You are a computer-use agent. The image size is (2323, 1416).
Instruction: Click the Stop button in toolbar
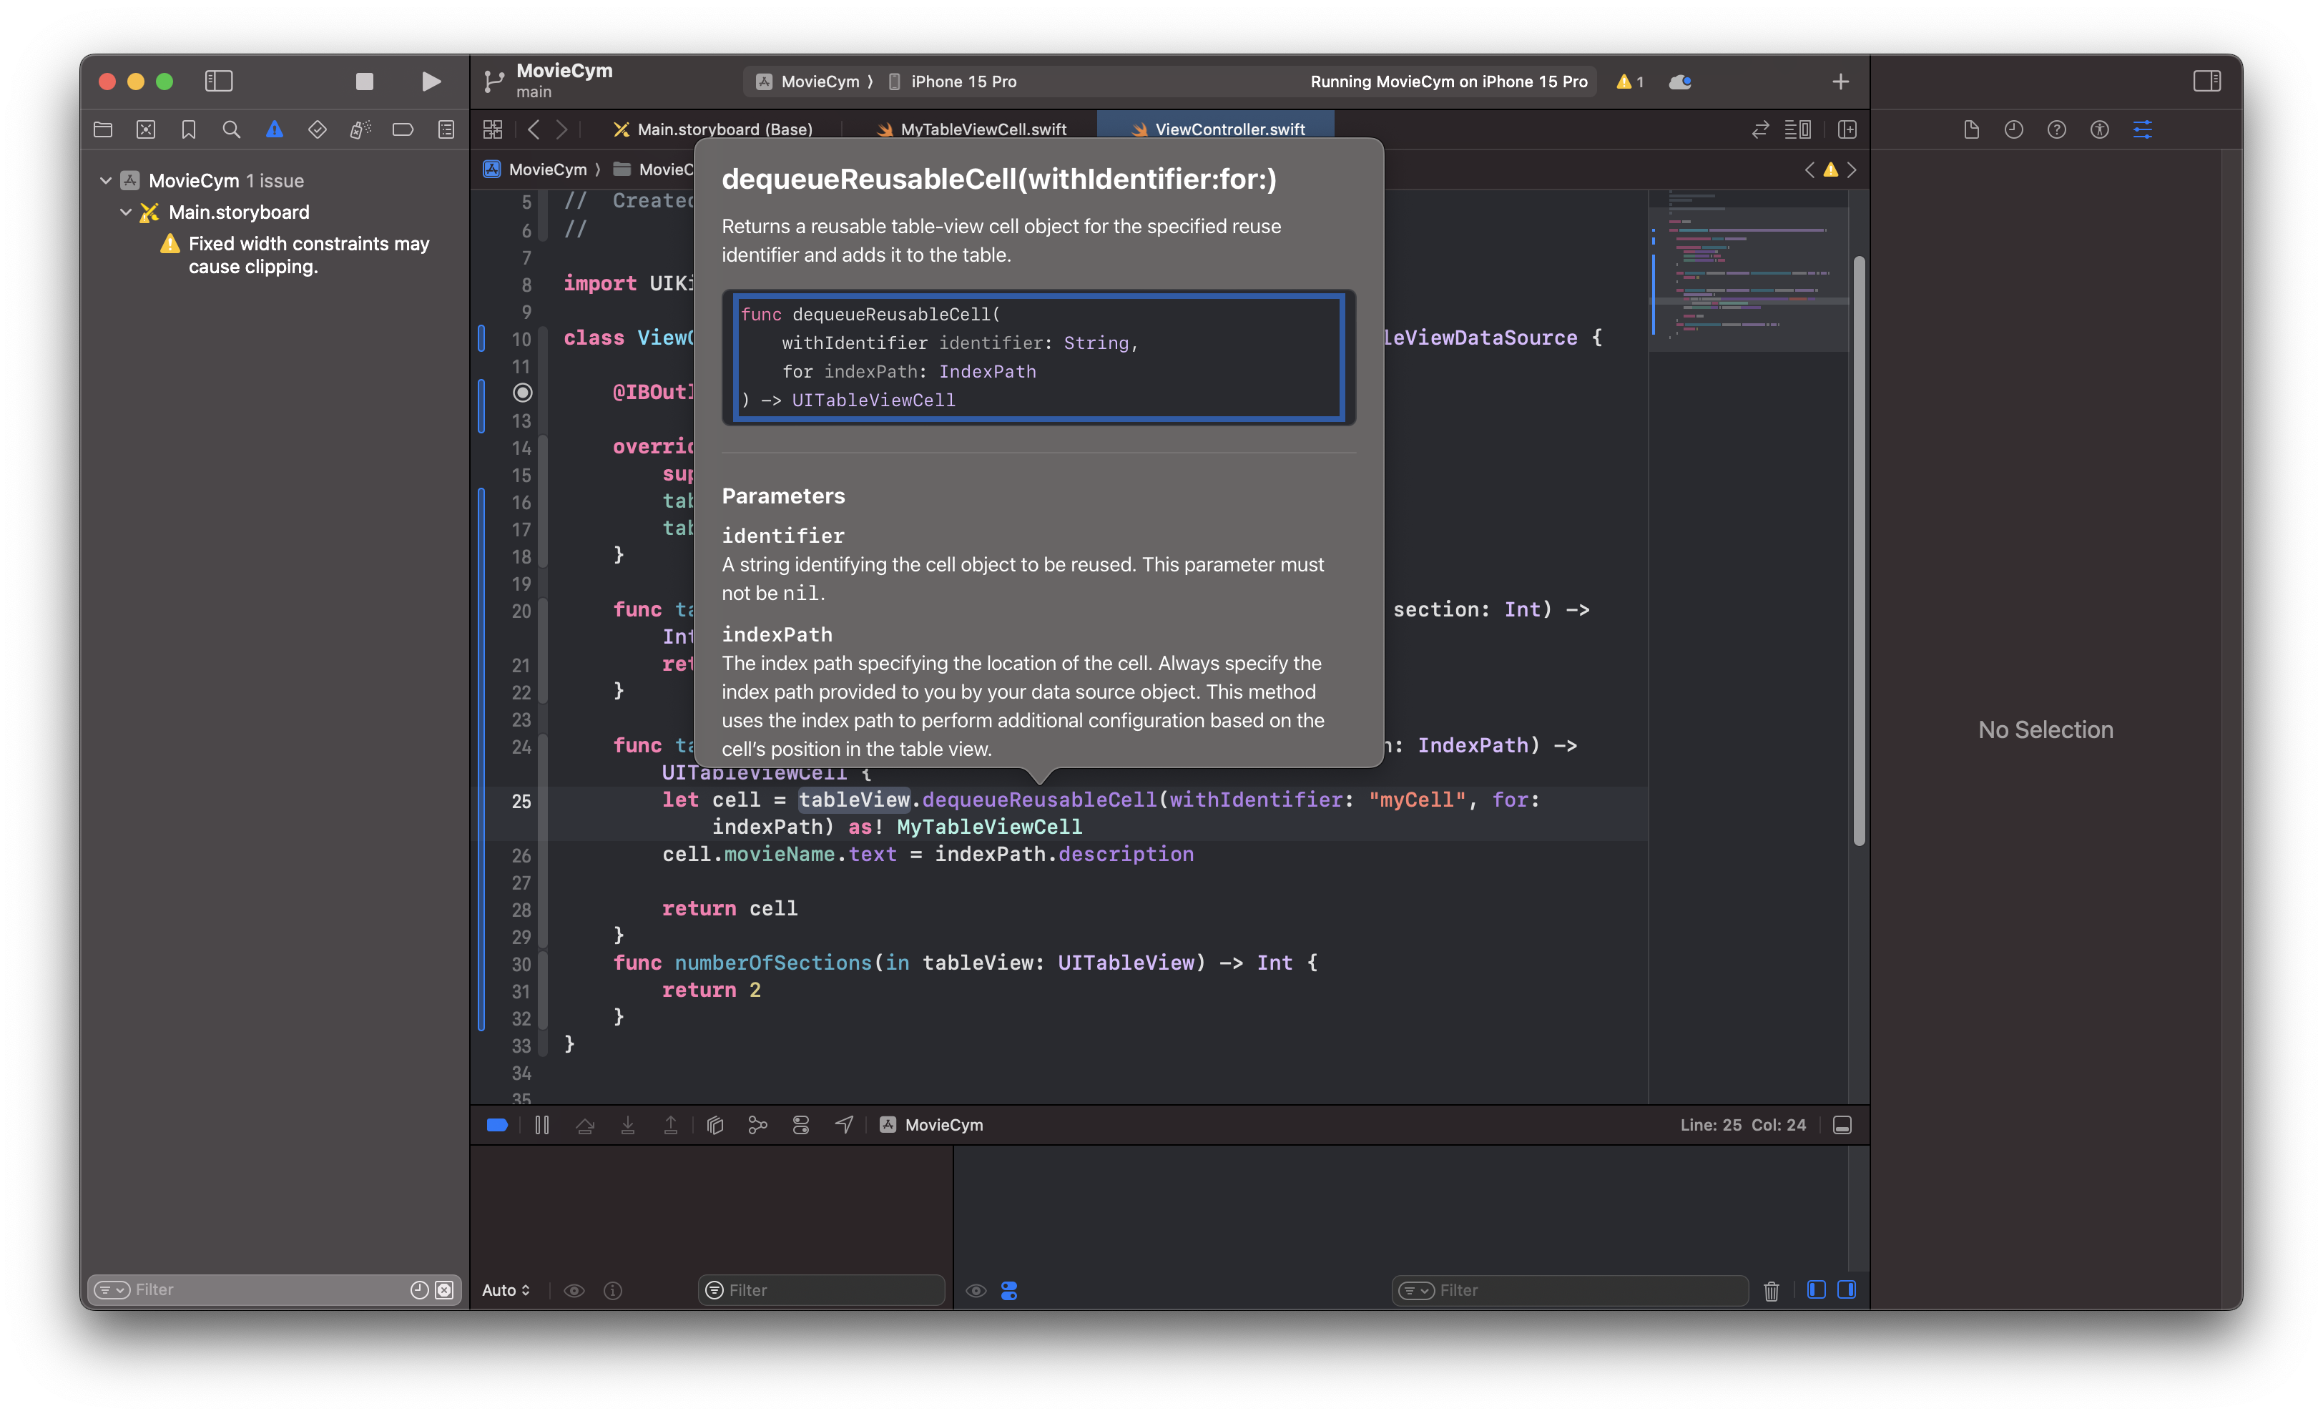[x=364, y=82]
